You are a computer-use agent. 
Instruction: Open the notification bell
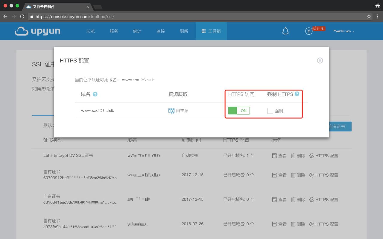[285, 31]
